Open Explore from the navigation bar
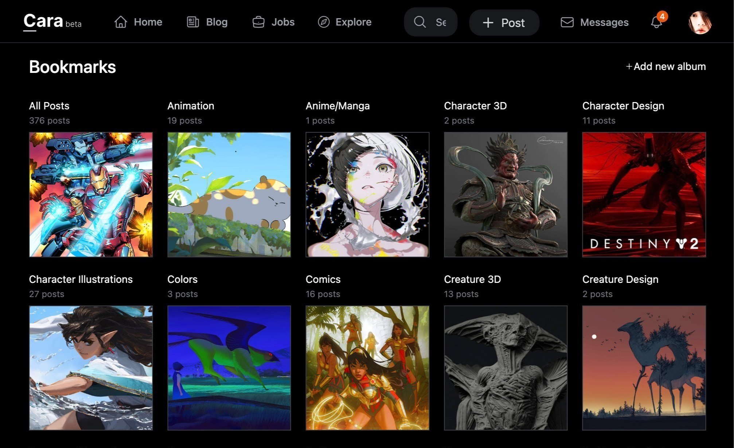 (353, 22)
